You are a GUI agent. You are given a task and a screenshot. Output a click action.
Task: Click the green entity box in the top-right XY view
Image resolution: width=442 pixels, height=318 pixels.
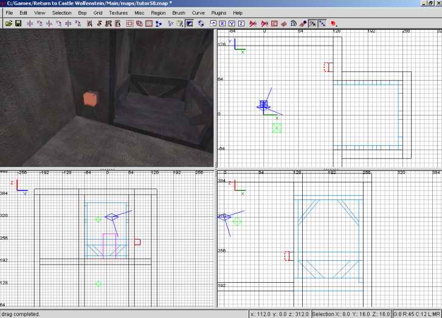coord(277,128)
